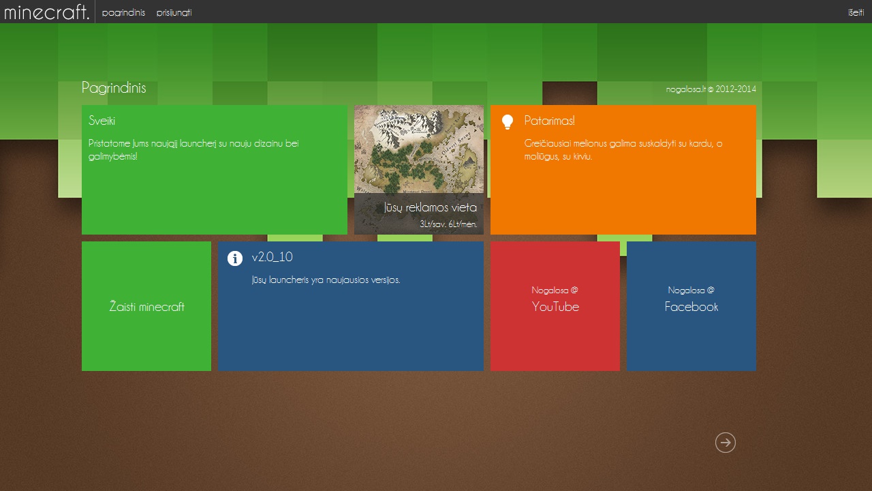Screen dimensions: 872x491
Task: Open the Nogalosa YouTube tile
Action: pos(555,306)
